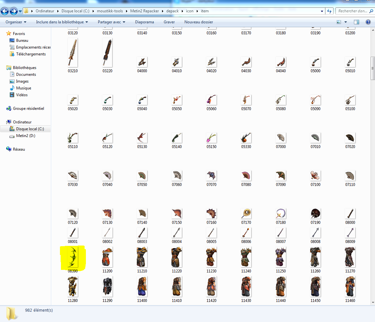This screenshot has width=375, height=322.
Task: Go forward with the Forward arrow button
Action: point(14,11)
